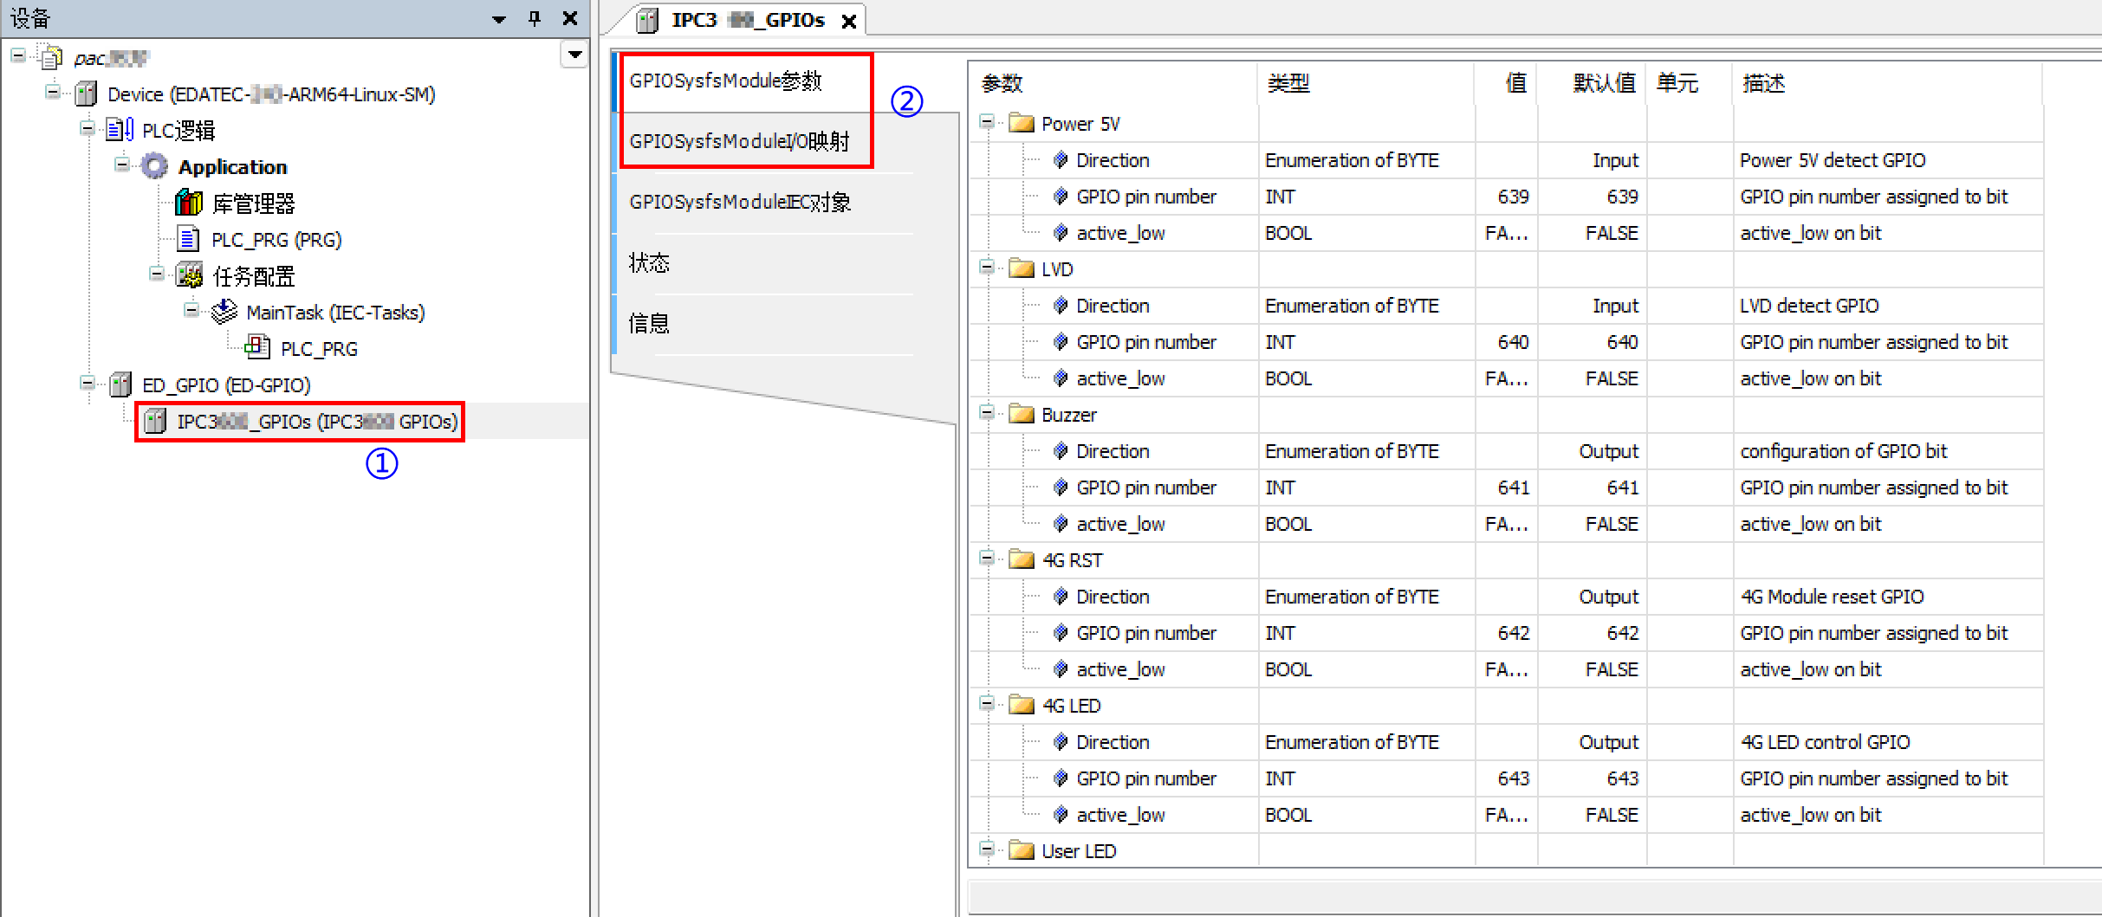Click the IPC3 GPIOs icon in editor tab
This screenshot has height=917, width=2102.
(x=646, y=19)
